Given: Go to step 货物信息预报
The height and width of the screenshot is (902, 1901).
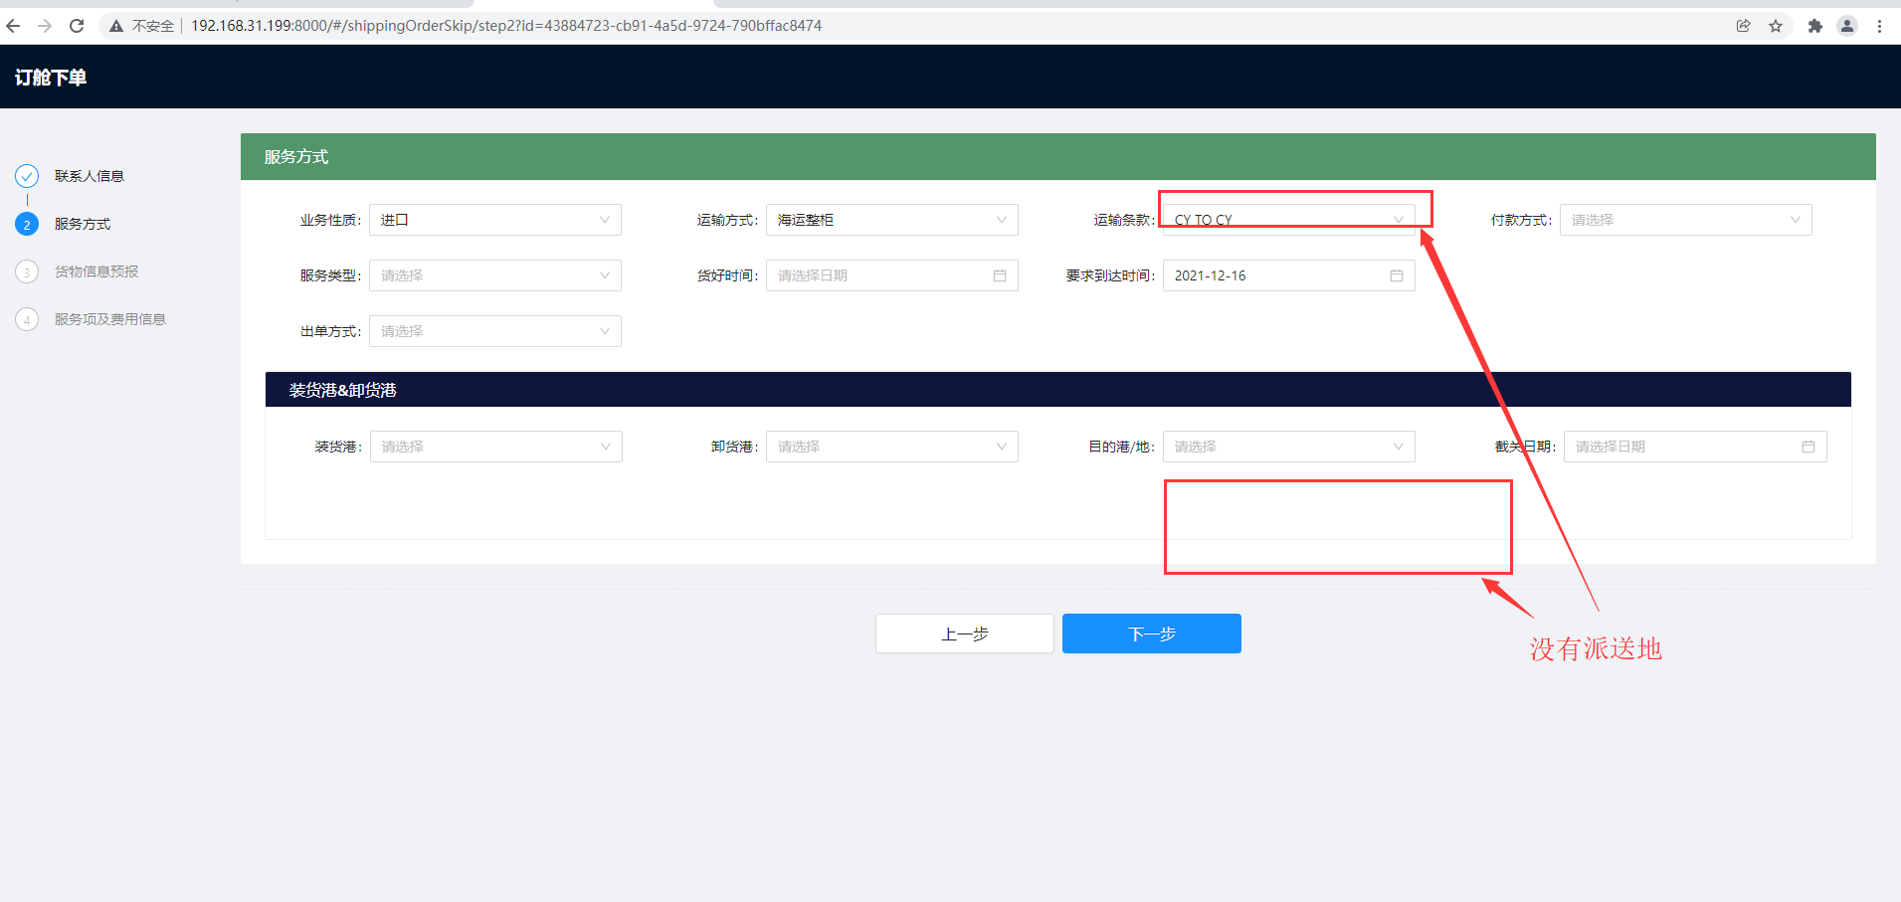Looking at the screenshot, I should 95,271.
